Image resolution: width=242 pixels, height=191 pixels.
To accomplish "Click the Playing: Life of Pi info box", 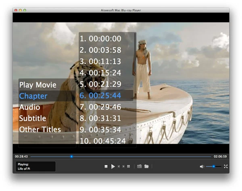I will tap(35, 166).
